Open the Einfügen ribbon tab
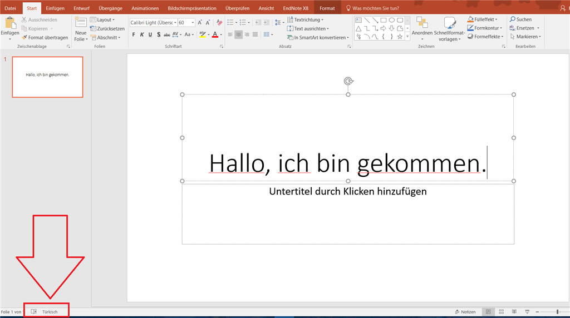The height and width of the screenshot is (318, 570). pos(55,8)
